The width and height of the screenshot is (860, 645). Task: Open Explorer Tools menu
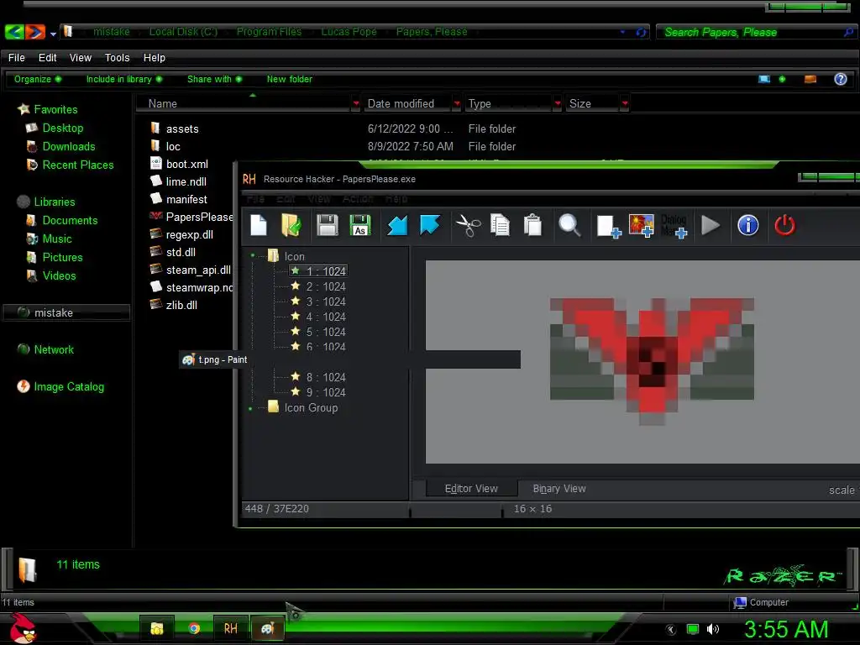pyautogui.click(x=117, y=58)
